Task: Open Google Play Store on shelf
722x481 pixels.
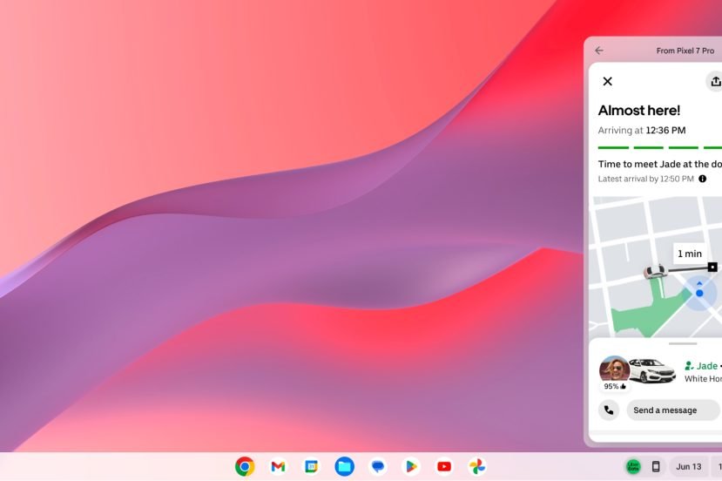Action: click(411, 467)
